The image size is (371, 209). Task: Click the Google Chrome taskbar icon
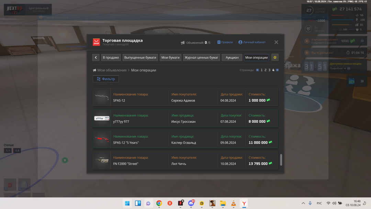[159, 203]
